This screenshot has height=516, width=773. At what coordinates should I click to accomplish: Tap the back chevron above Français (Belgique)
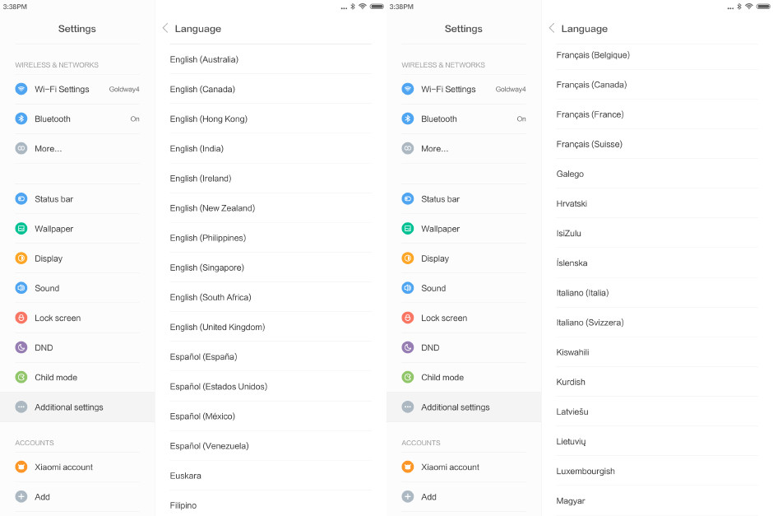[x=552, y=28]
